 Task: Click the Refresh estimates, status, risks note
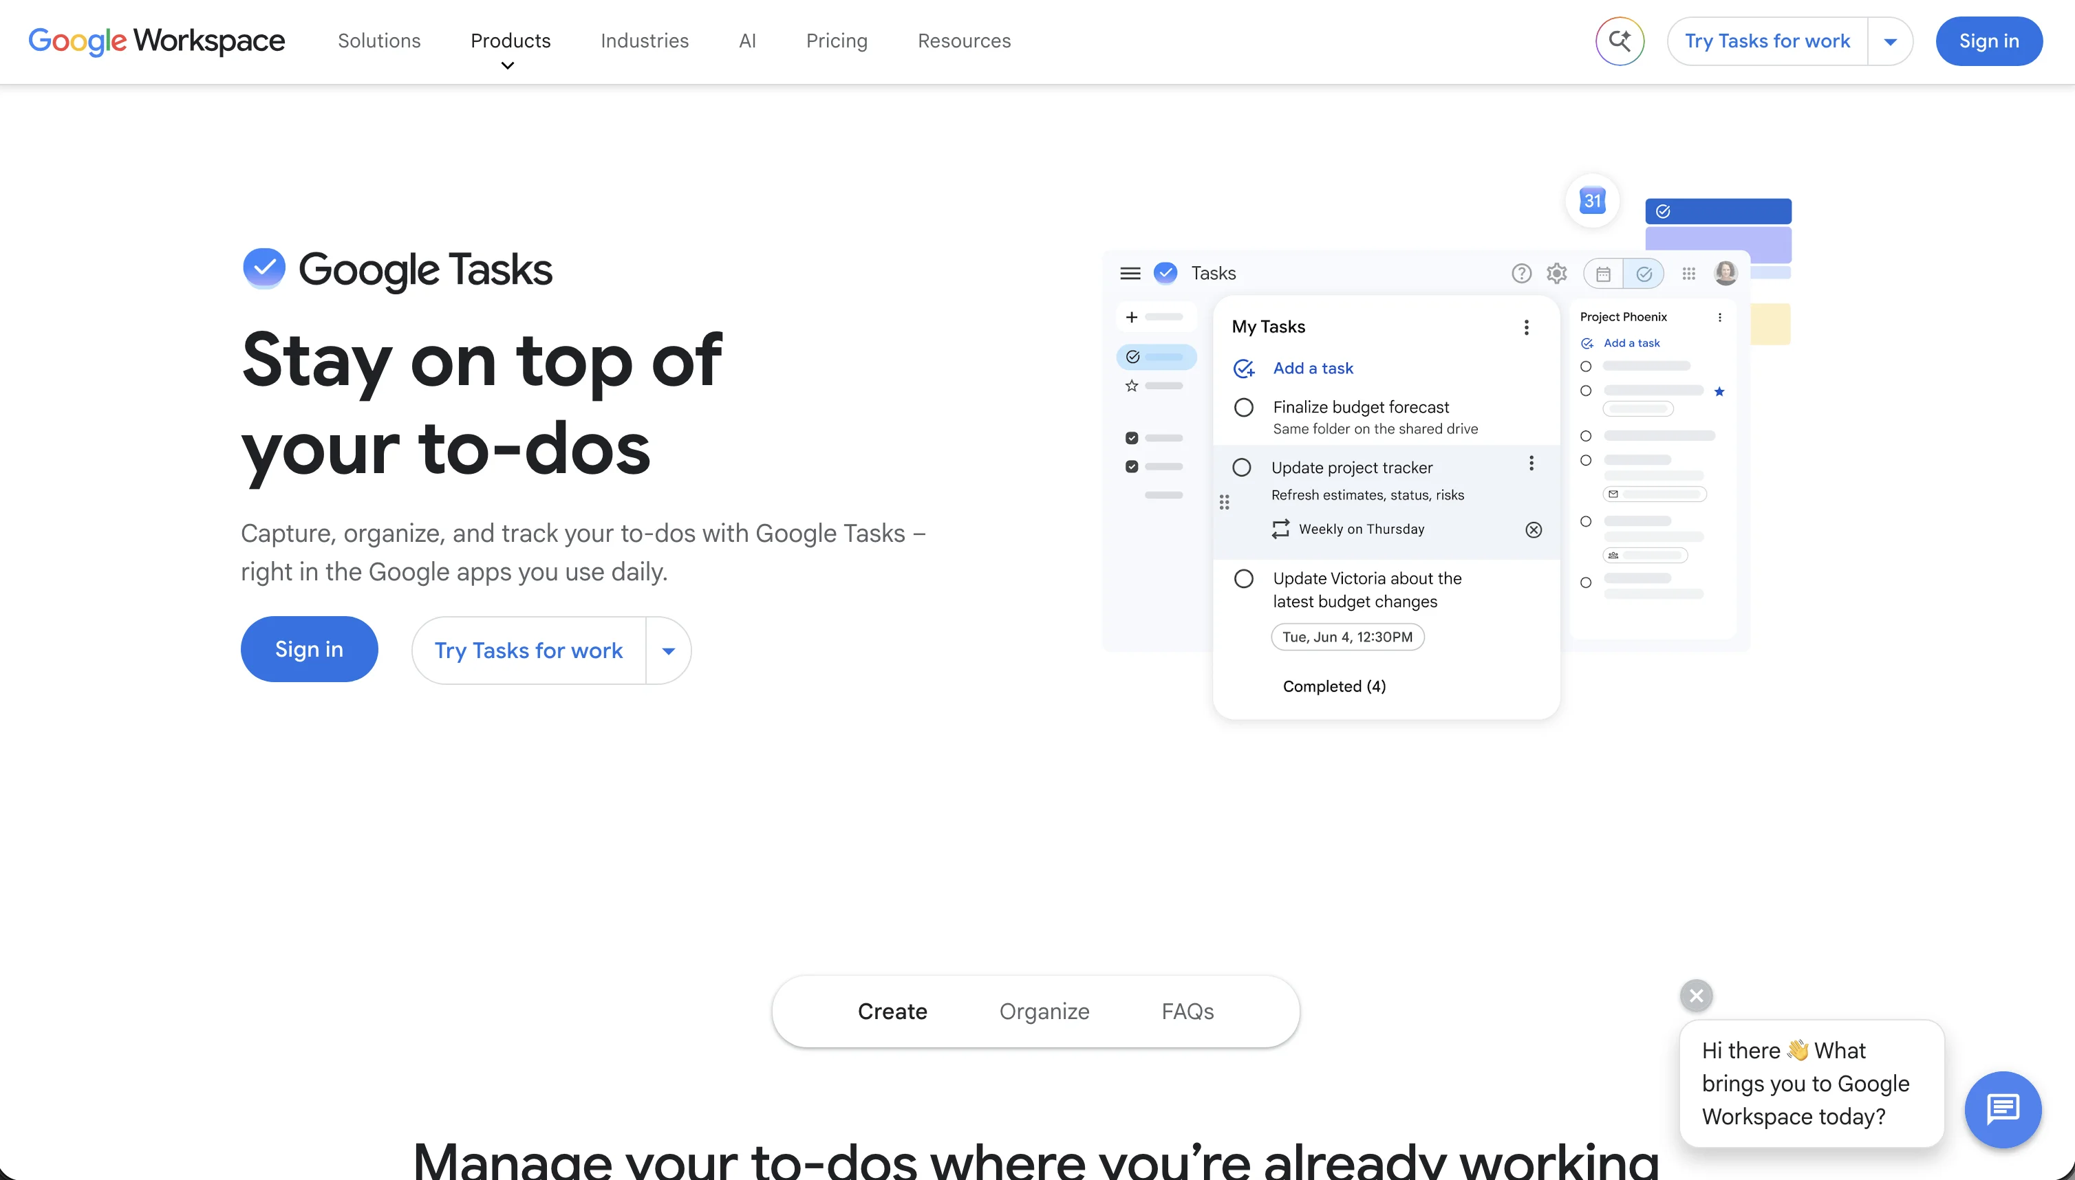pos(1367,495)
